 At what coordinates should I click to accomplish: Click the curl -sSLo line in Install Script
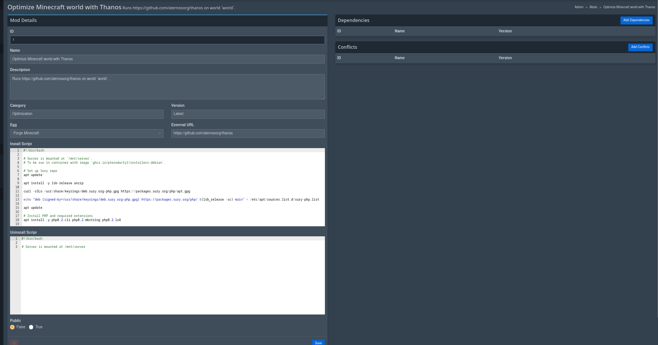tap(107, 191)
